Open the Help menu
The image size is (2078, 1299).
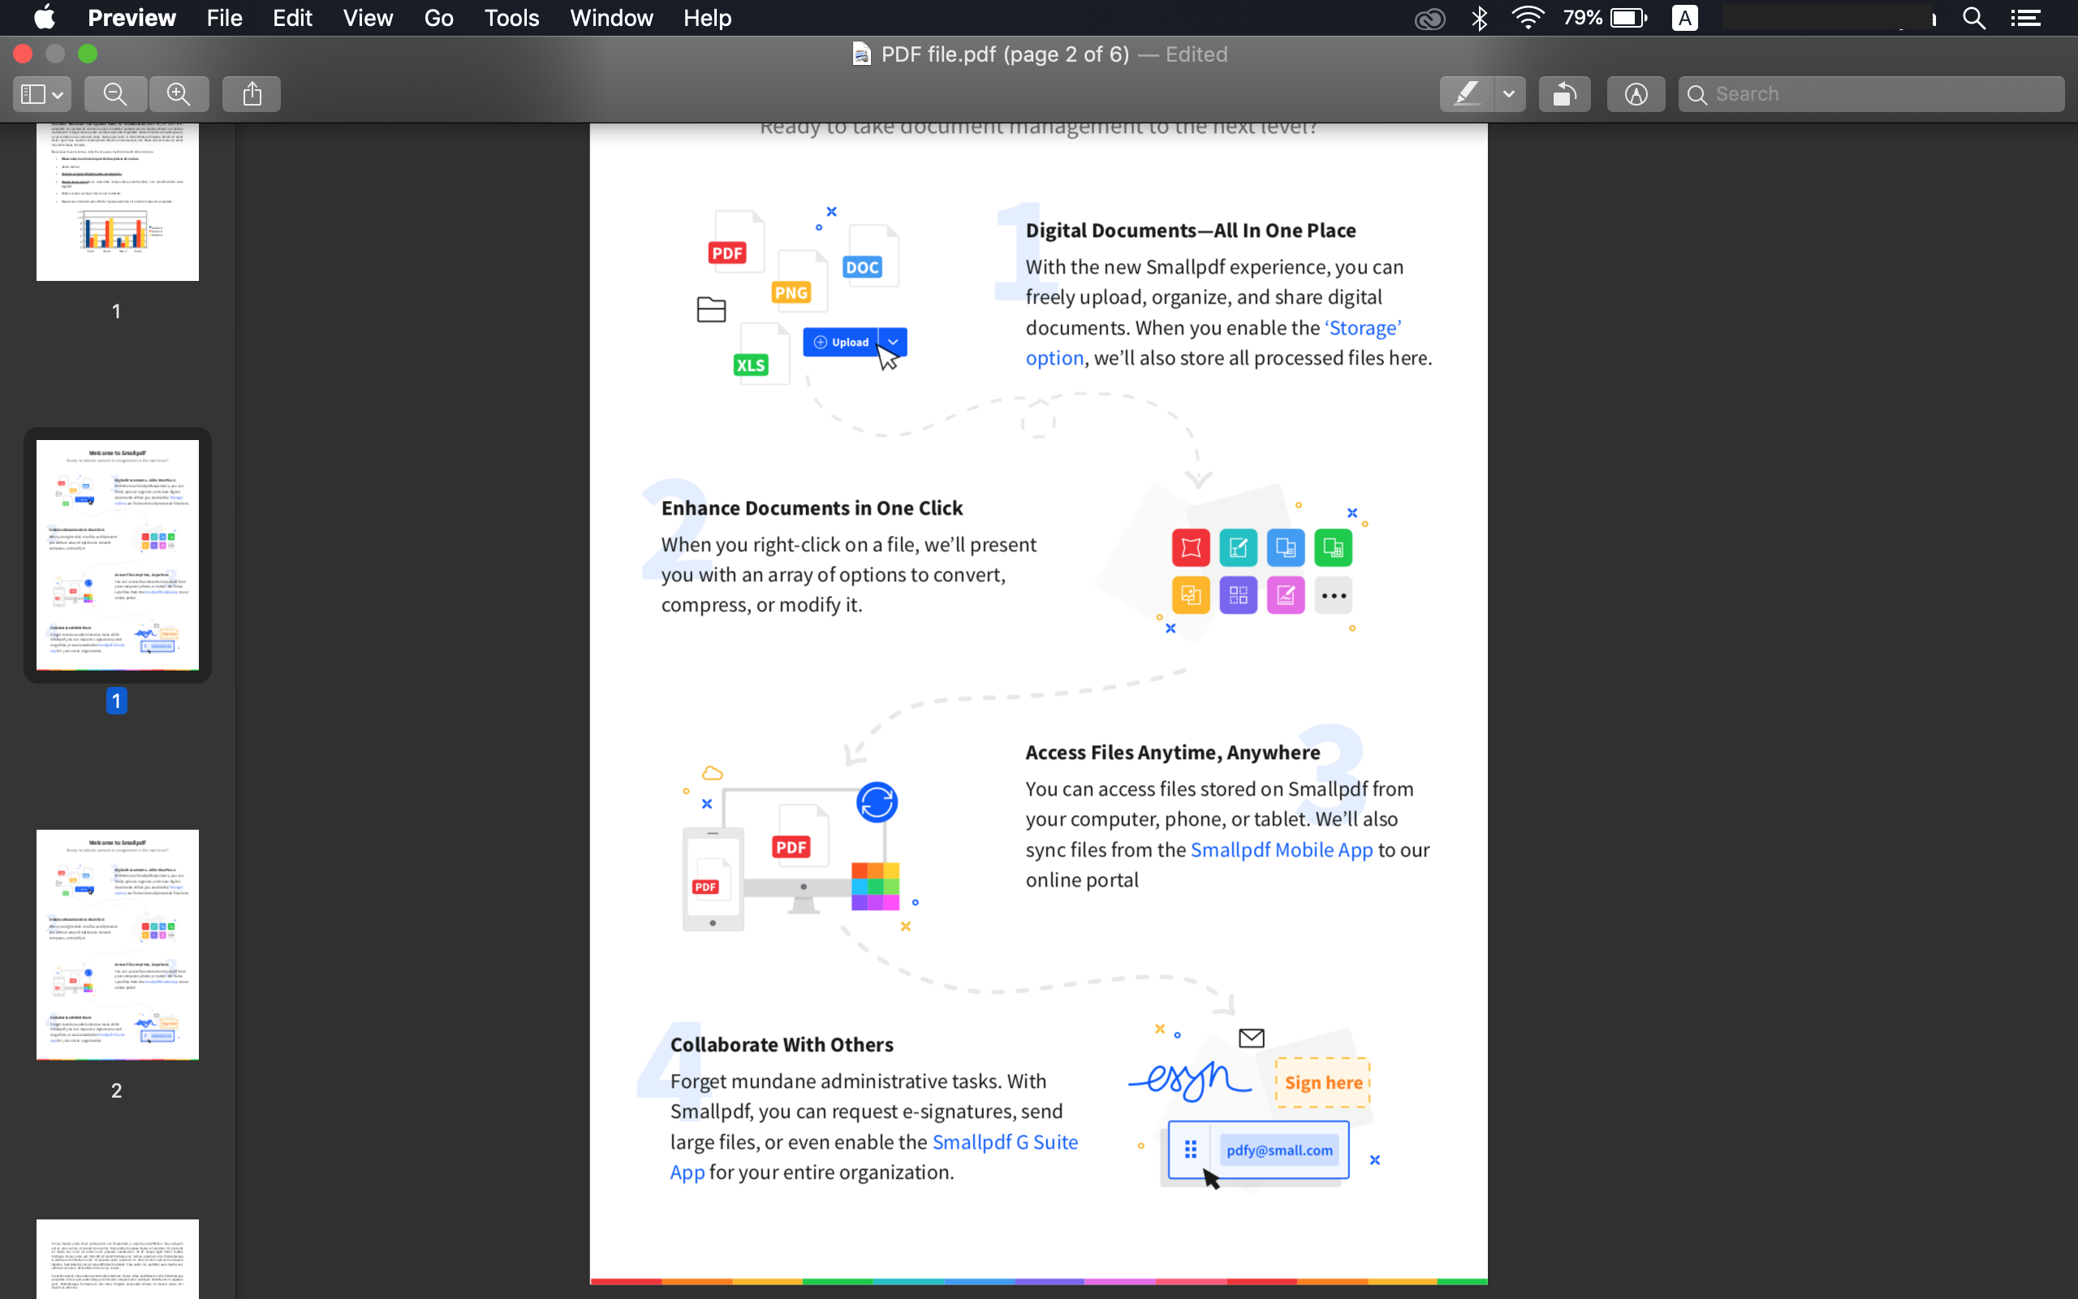(x=708, y=17)
